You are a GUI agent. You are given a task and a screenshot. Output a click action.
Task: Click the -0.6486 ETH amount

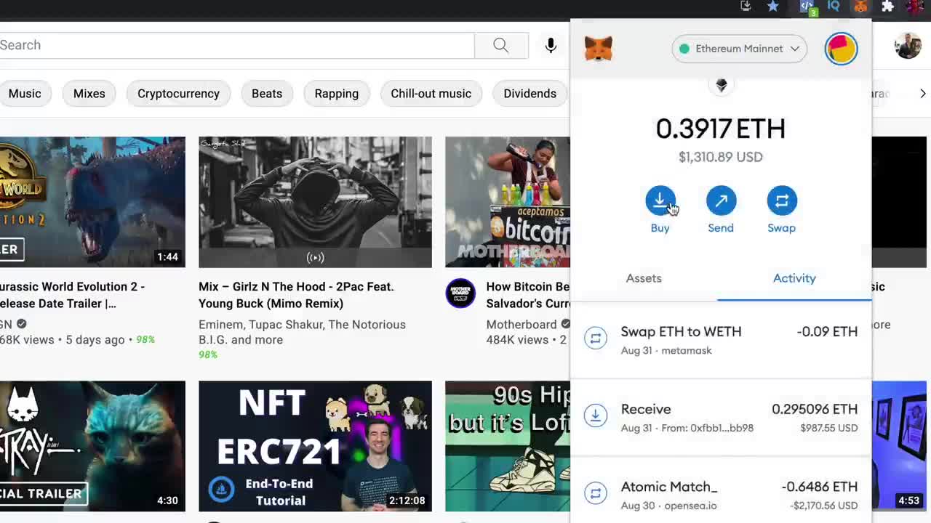click(x=820, y=487)
